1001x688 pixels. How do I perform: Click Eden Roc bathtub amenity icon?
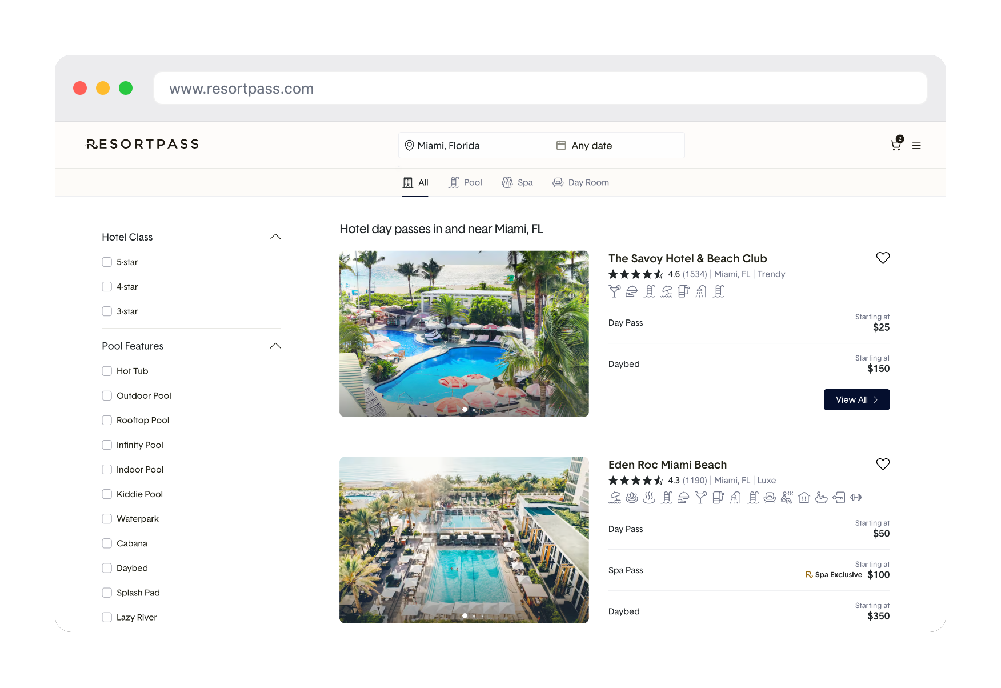pyautogui.click(x=822, y=498)
